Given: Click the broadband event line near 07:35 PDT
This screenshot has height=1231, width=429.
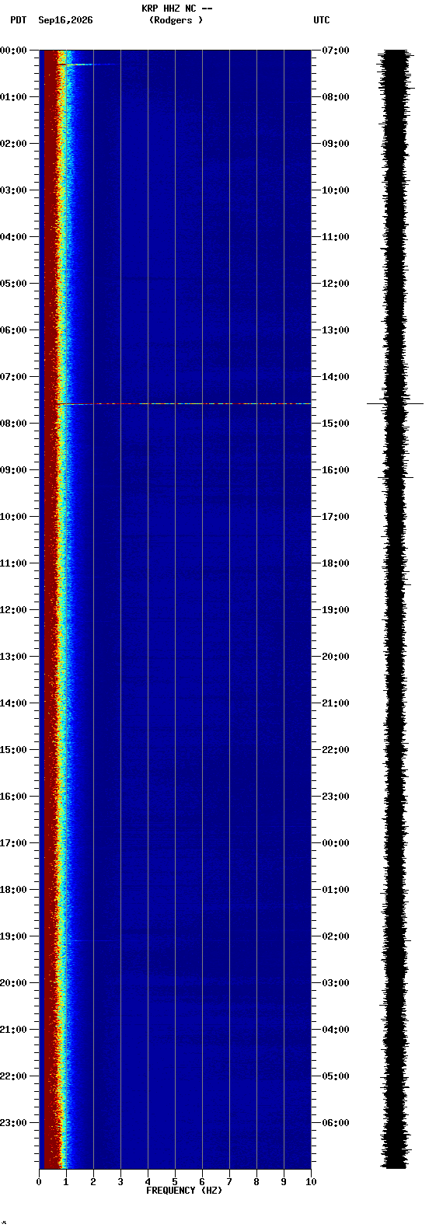Looking at the screenshot, I should pyautogui.click(x=184, y=404).
